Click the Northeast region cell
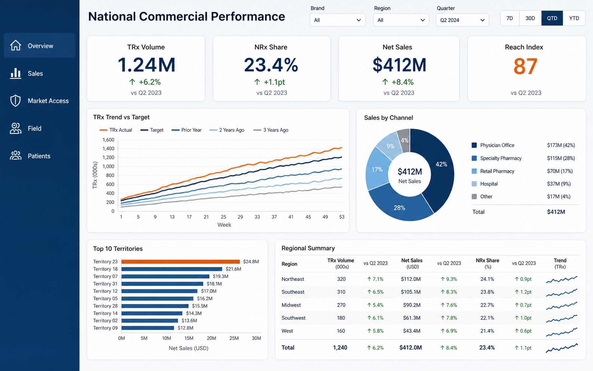This screenshot has width=593, height=371. click(x=293, y=279)
